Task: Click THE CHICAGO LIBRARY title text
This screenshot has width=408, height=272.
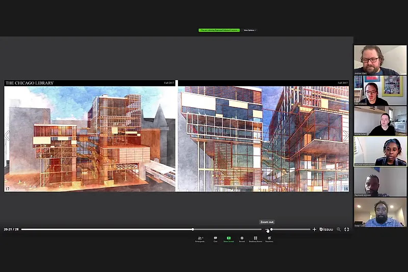Action: click(x=30, y=83)
